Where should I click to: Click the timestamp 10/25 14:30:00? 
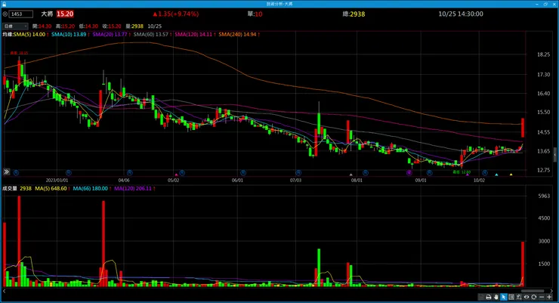(461, 14)
